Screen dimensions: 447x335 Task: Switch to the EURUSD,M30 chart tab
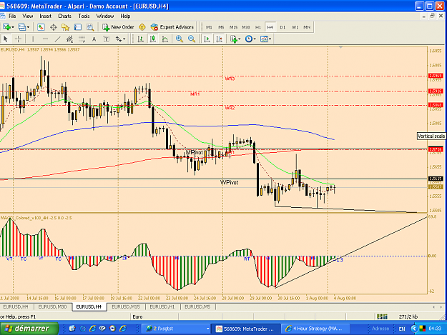click(52, 306)
